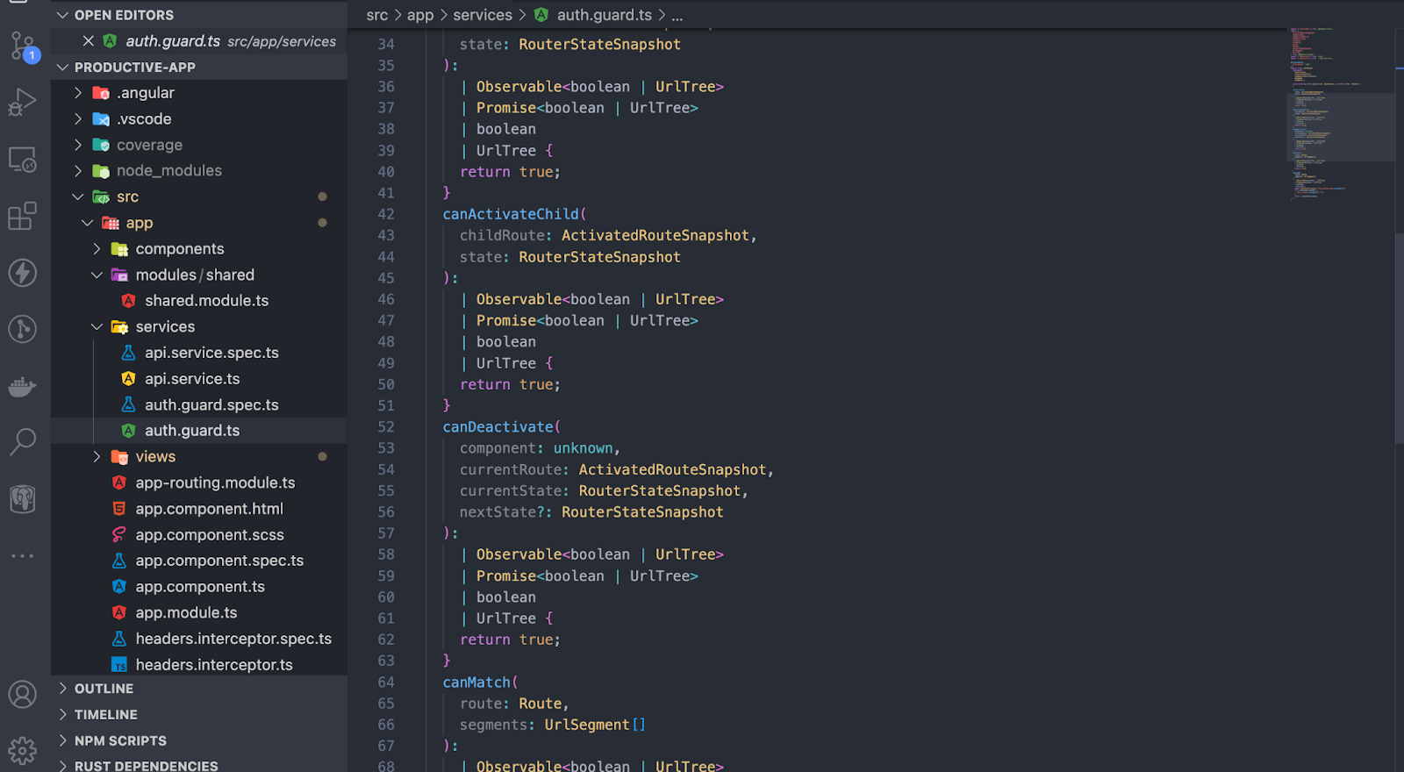Close the auth.guard.ts open editor
The image size is (1404, 772).
coord(88,41)
